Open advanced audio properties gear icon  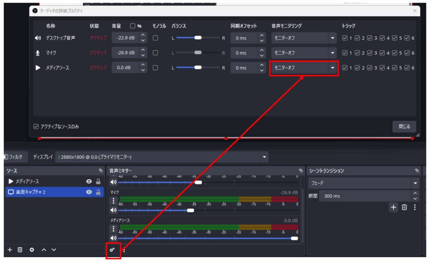[112, 250]
